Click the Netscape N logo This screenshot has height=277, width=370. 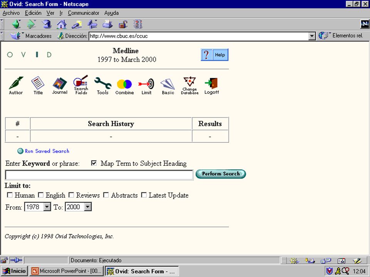(x=365, y=24)
